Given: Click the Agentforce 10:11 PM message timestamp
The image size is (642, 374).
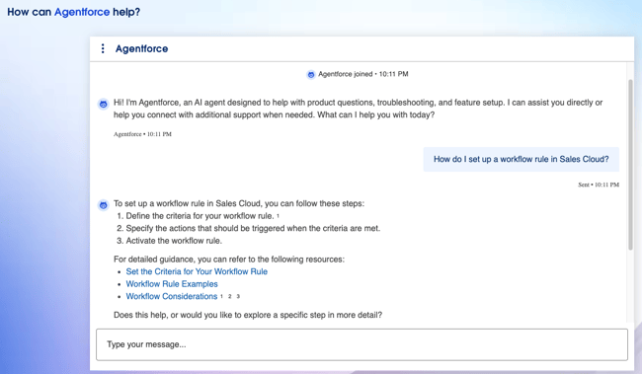Looking at the screenshot, I should (142, 134).
